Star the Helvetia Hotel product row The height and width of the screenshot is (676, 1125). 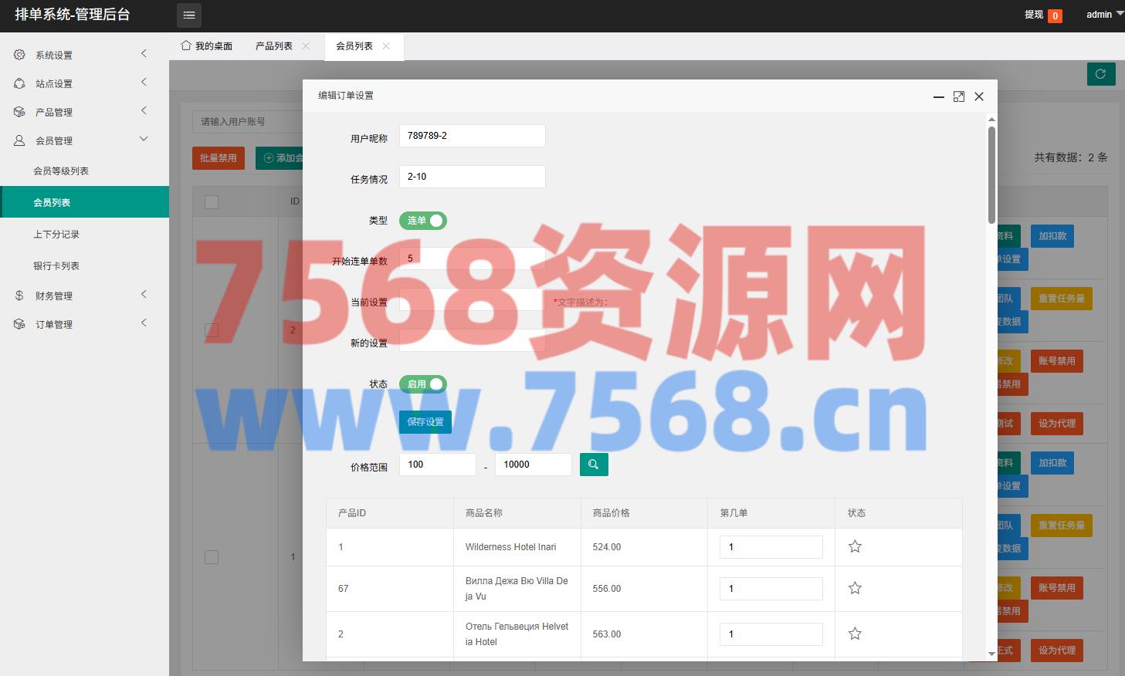855,634
